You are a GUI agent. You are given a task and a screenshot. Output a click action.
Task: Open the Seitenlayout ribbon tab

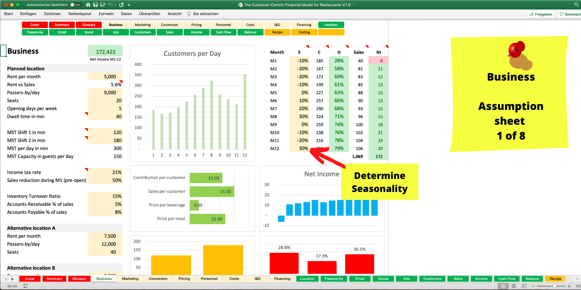point(80,14)
